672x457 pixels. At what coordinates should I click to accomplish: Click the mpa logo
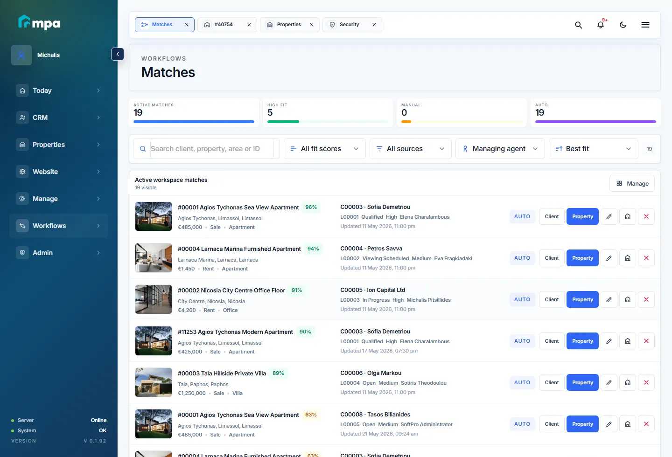39,22
